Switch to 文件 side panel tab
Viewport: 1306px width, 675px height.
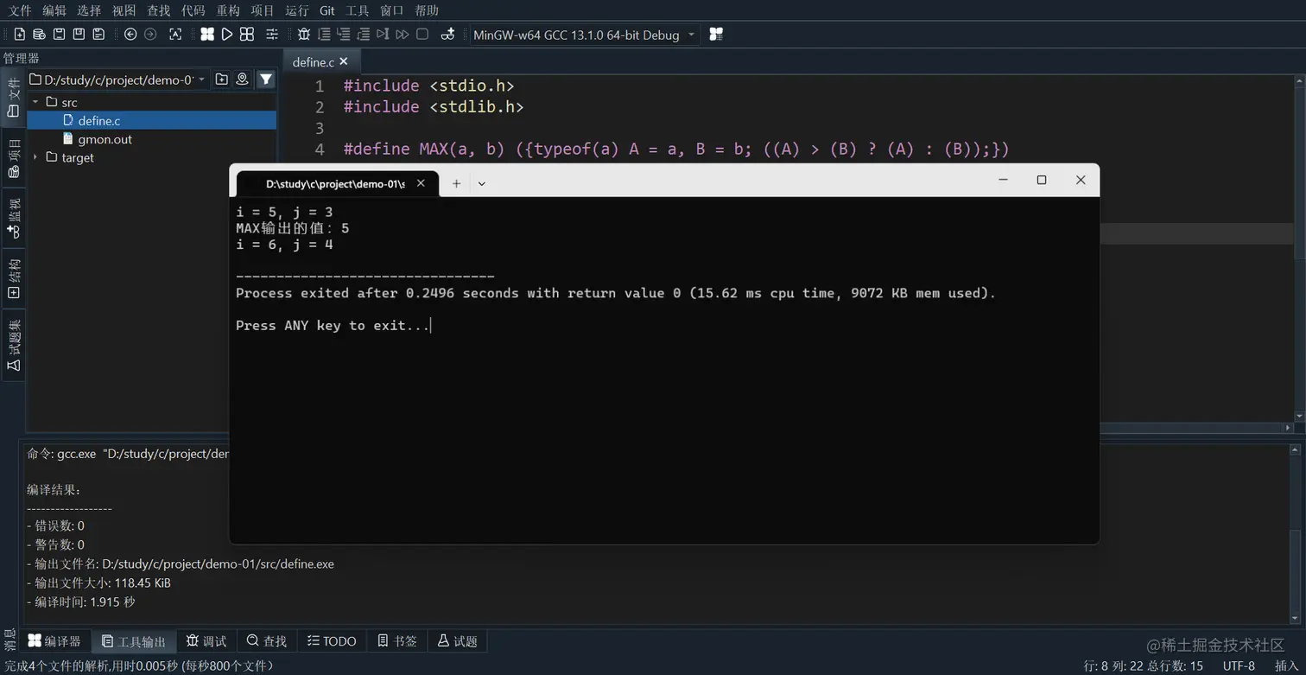click(x=13, y=98)
